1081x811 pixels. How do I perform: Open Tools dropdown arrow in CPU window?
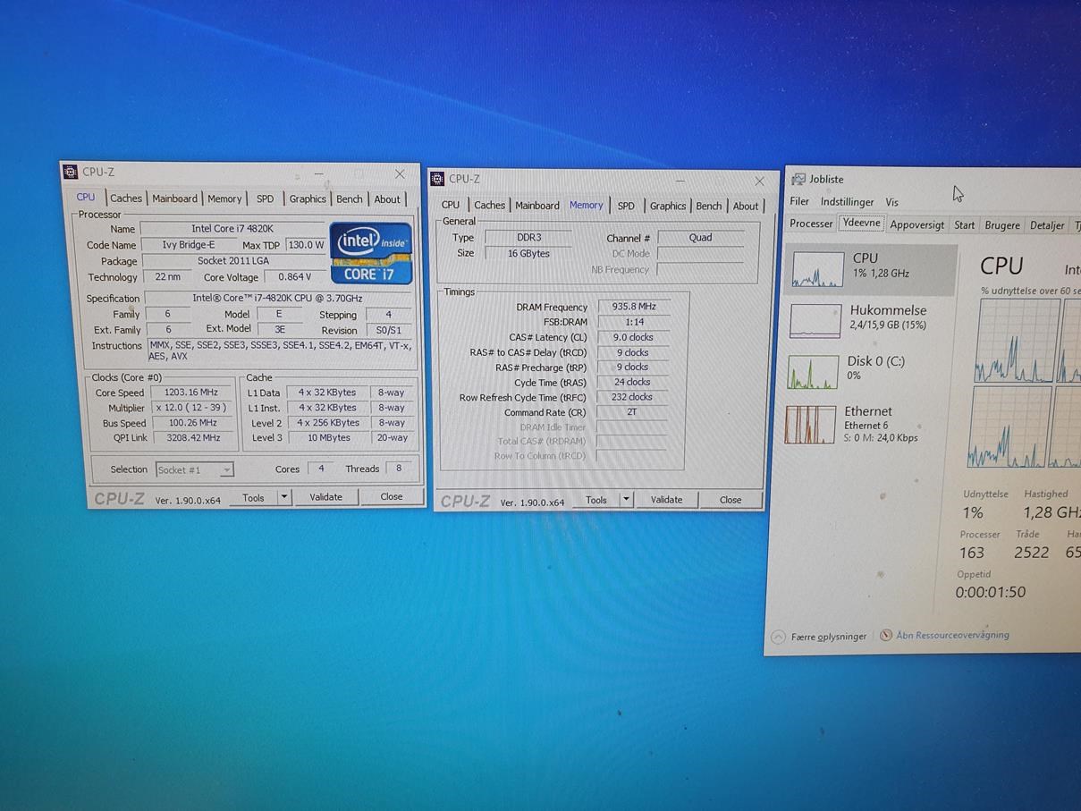pos(284,497)
